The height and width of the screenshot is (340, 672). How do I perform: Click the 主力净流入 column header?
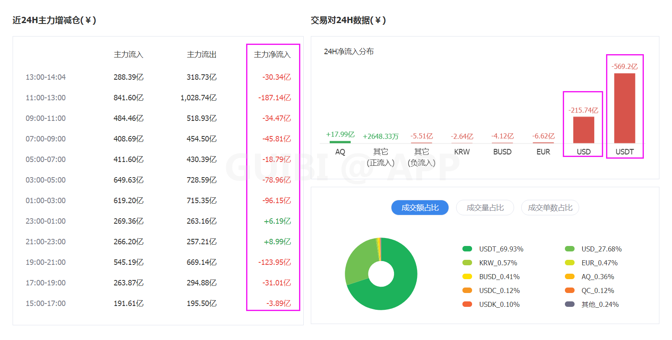[272, 55]
